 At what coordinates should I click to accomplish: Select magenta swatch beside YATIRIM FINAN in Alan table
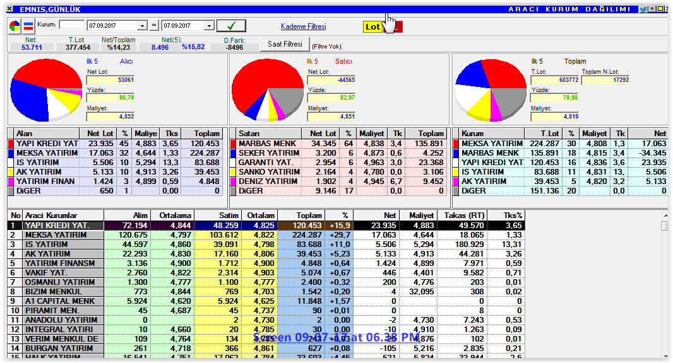click(11, 181)
